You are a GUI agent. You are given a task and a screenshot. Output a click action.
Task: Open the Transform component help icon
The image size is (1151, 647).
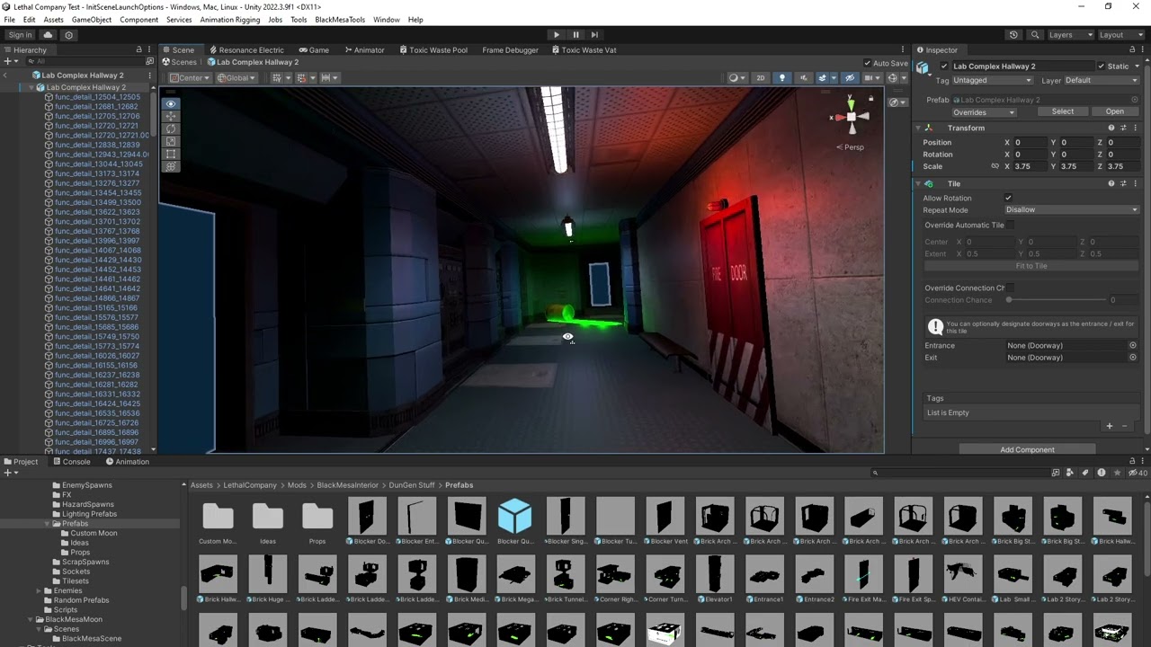pyautogui.click(x=1111, y=129)
